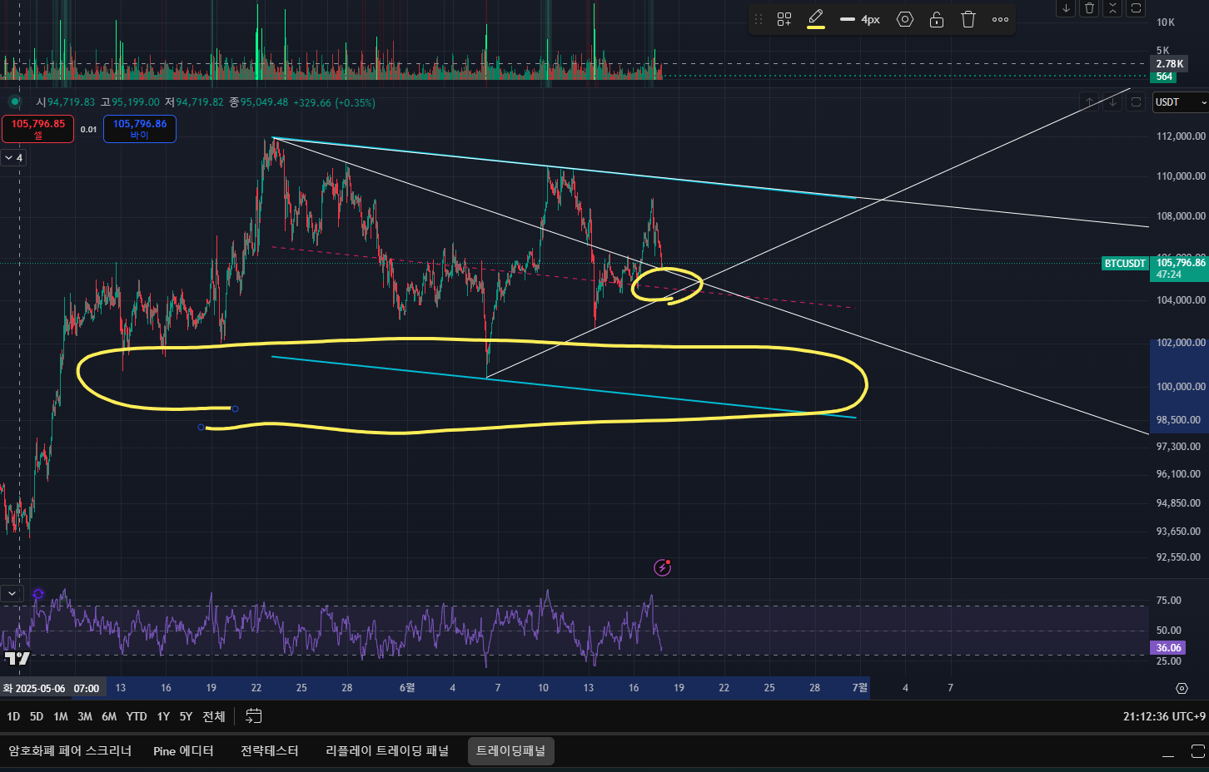Select the 6M time range
This screenshot has height=772, width=1209.
pyautogui.click(x=109, y=716)
